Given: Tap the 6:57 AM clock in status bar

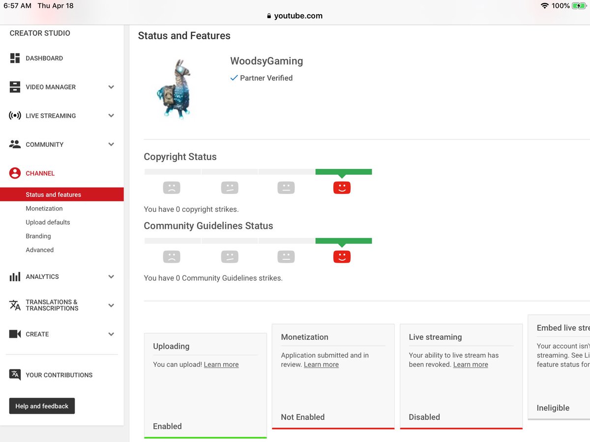Looking at the screenshot, I should coord(17,6).
